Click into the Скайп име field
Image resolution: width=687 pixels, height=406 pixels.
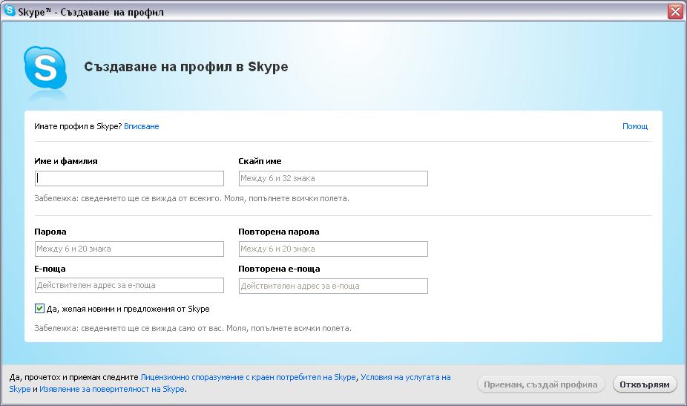click(x=333, y=178)
